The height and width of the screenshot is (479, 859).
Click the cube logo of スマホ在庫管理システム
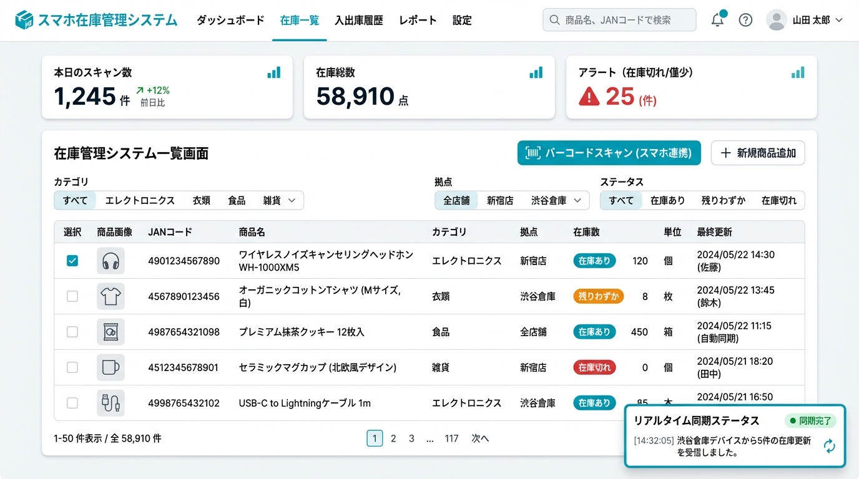[23, 19]
